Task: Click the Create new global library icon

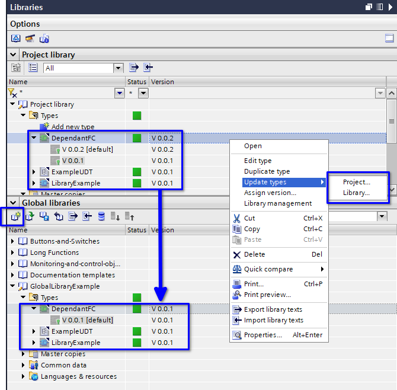Action: point(16,216)
